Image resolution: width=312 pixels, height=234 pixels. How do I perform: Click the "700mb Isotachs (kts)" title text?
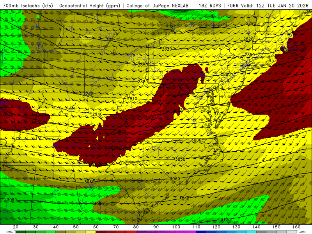tap(28, 5)
